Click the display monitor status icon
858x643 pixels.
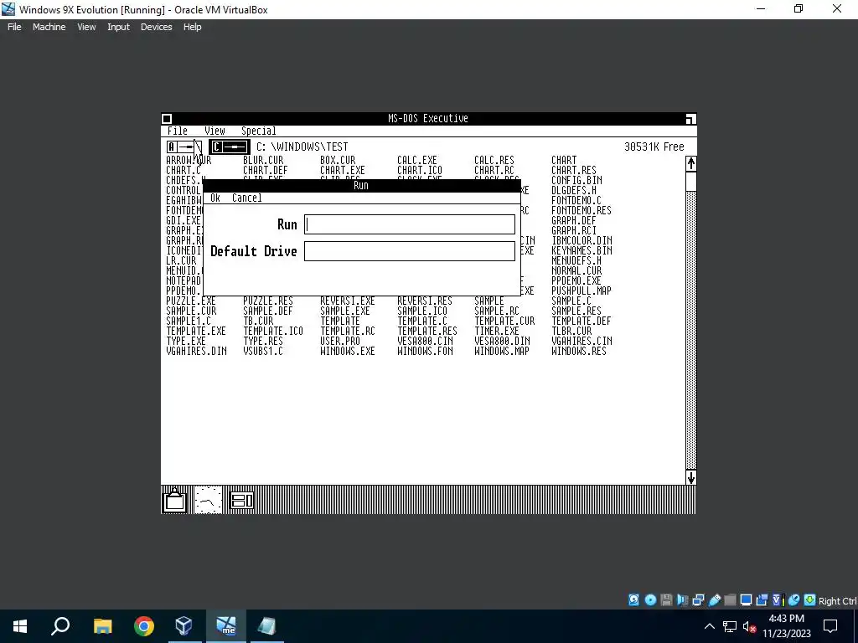(746, 599)
